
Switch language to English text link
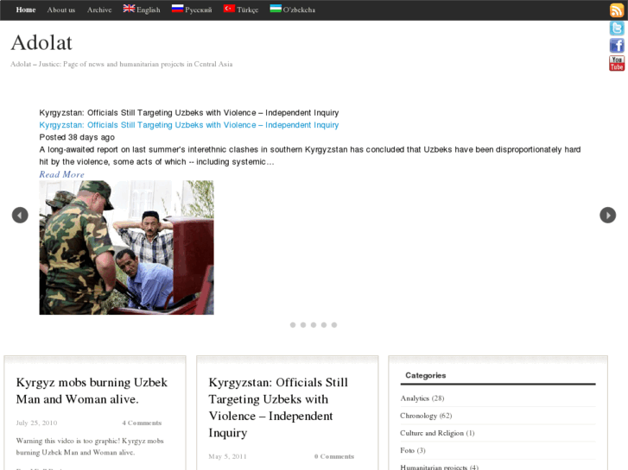[x=149, y=9]
